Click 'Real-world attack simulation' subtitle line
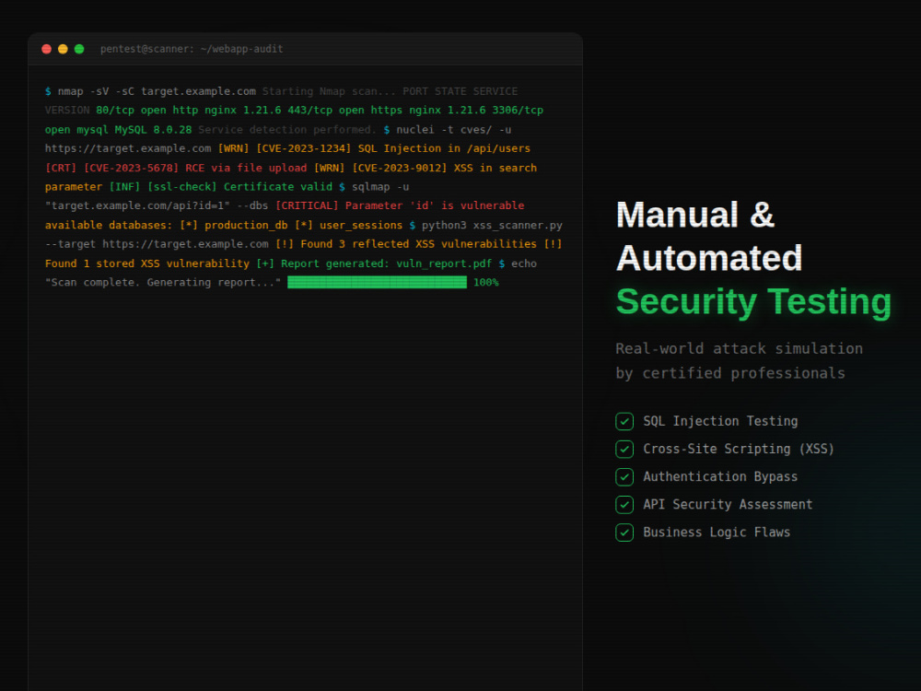Screen dimensions: 921x691 pos(739,348)
